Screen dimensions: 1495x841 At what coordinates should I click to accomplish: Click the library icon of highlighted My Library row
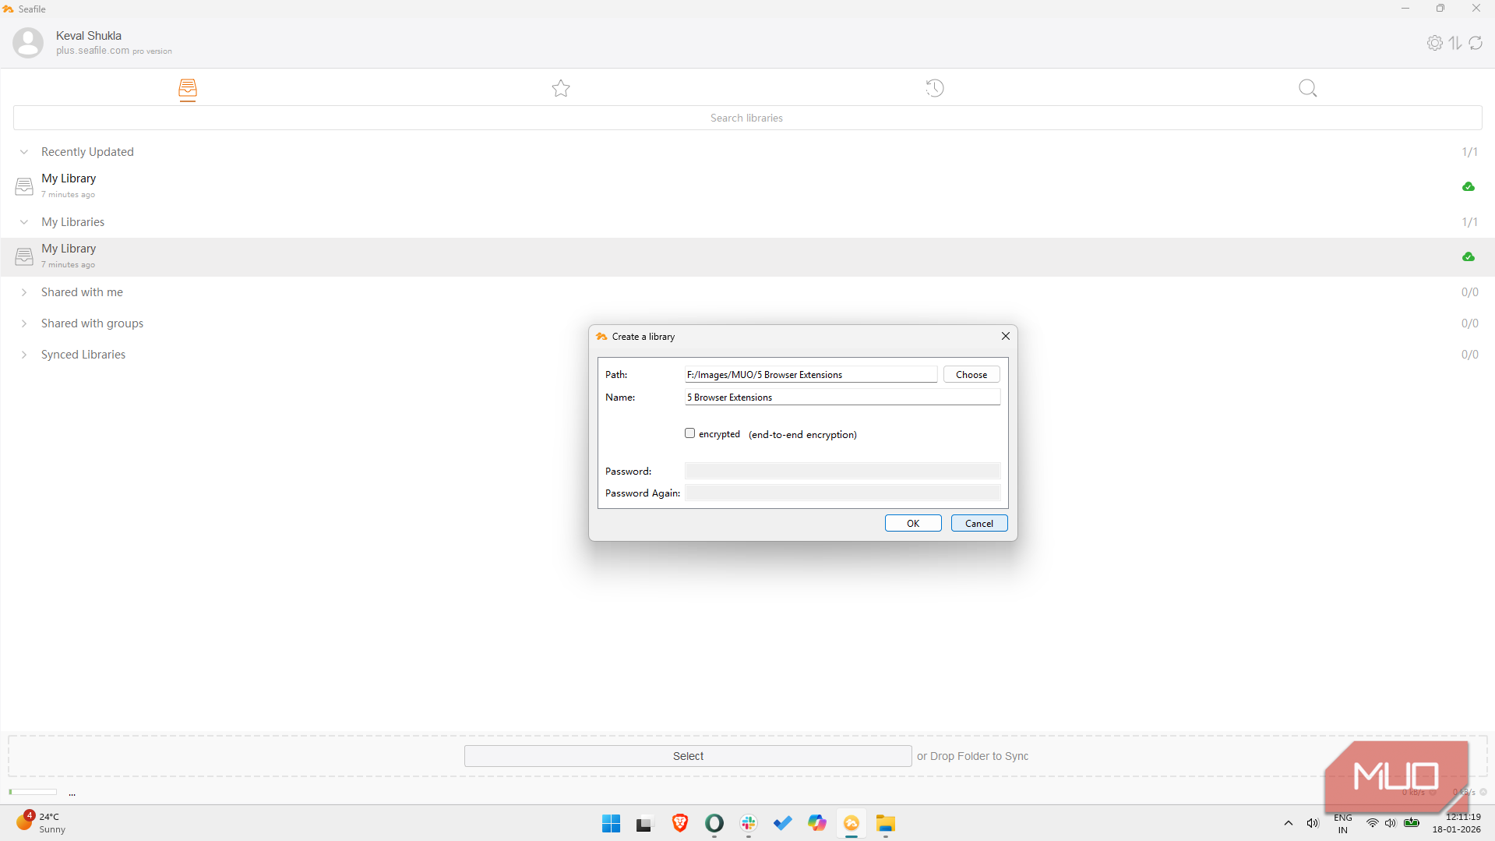click(x=24, y=256)
